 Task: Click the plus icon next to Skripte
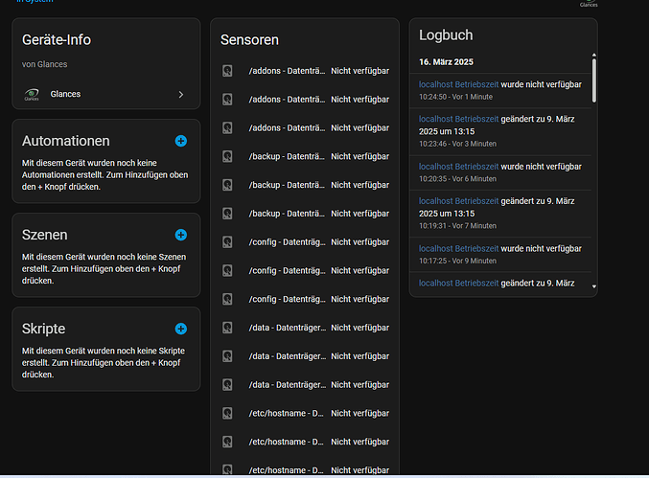[x=181, y=329]
